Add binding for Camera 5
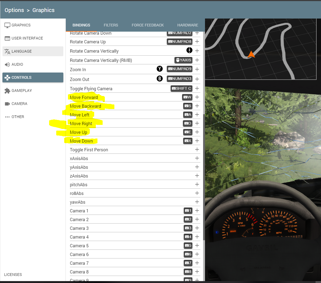 197,245
